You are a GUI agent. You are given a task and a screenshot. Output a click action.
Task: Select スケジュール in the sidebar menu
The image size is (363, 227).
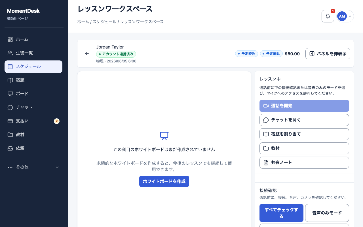[x=33, y=67]
